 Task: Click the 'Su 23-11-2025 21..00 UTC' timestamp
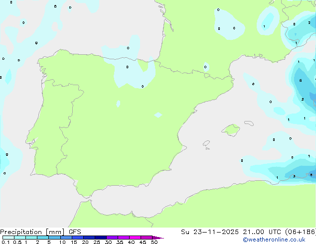(231, 232)
